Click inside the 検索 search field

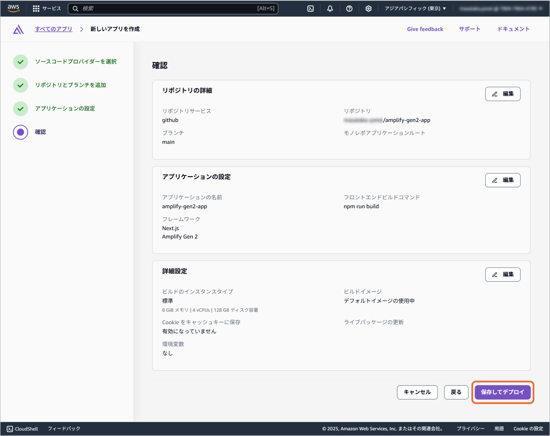coord(173,8)
